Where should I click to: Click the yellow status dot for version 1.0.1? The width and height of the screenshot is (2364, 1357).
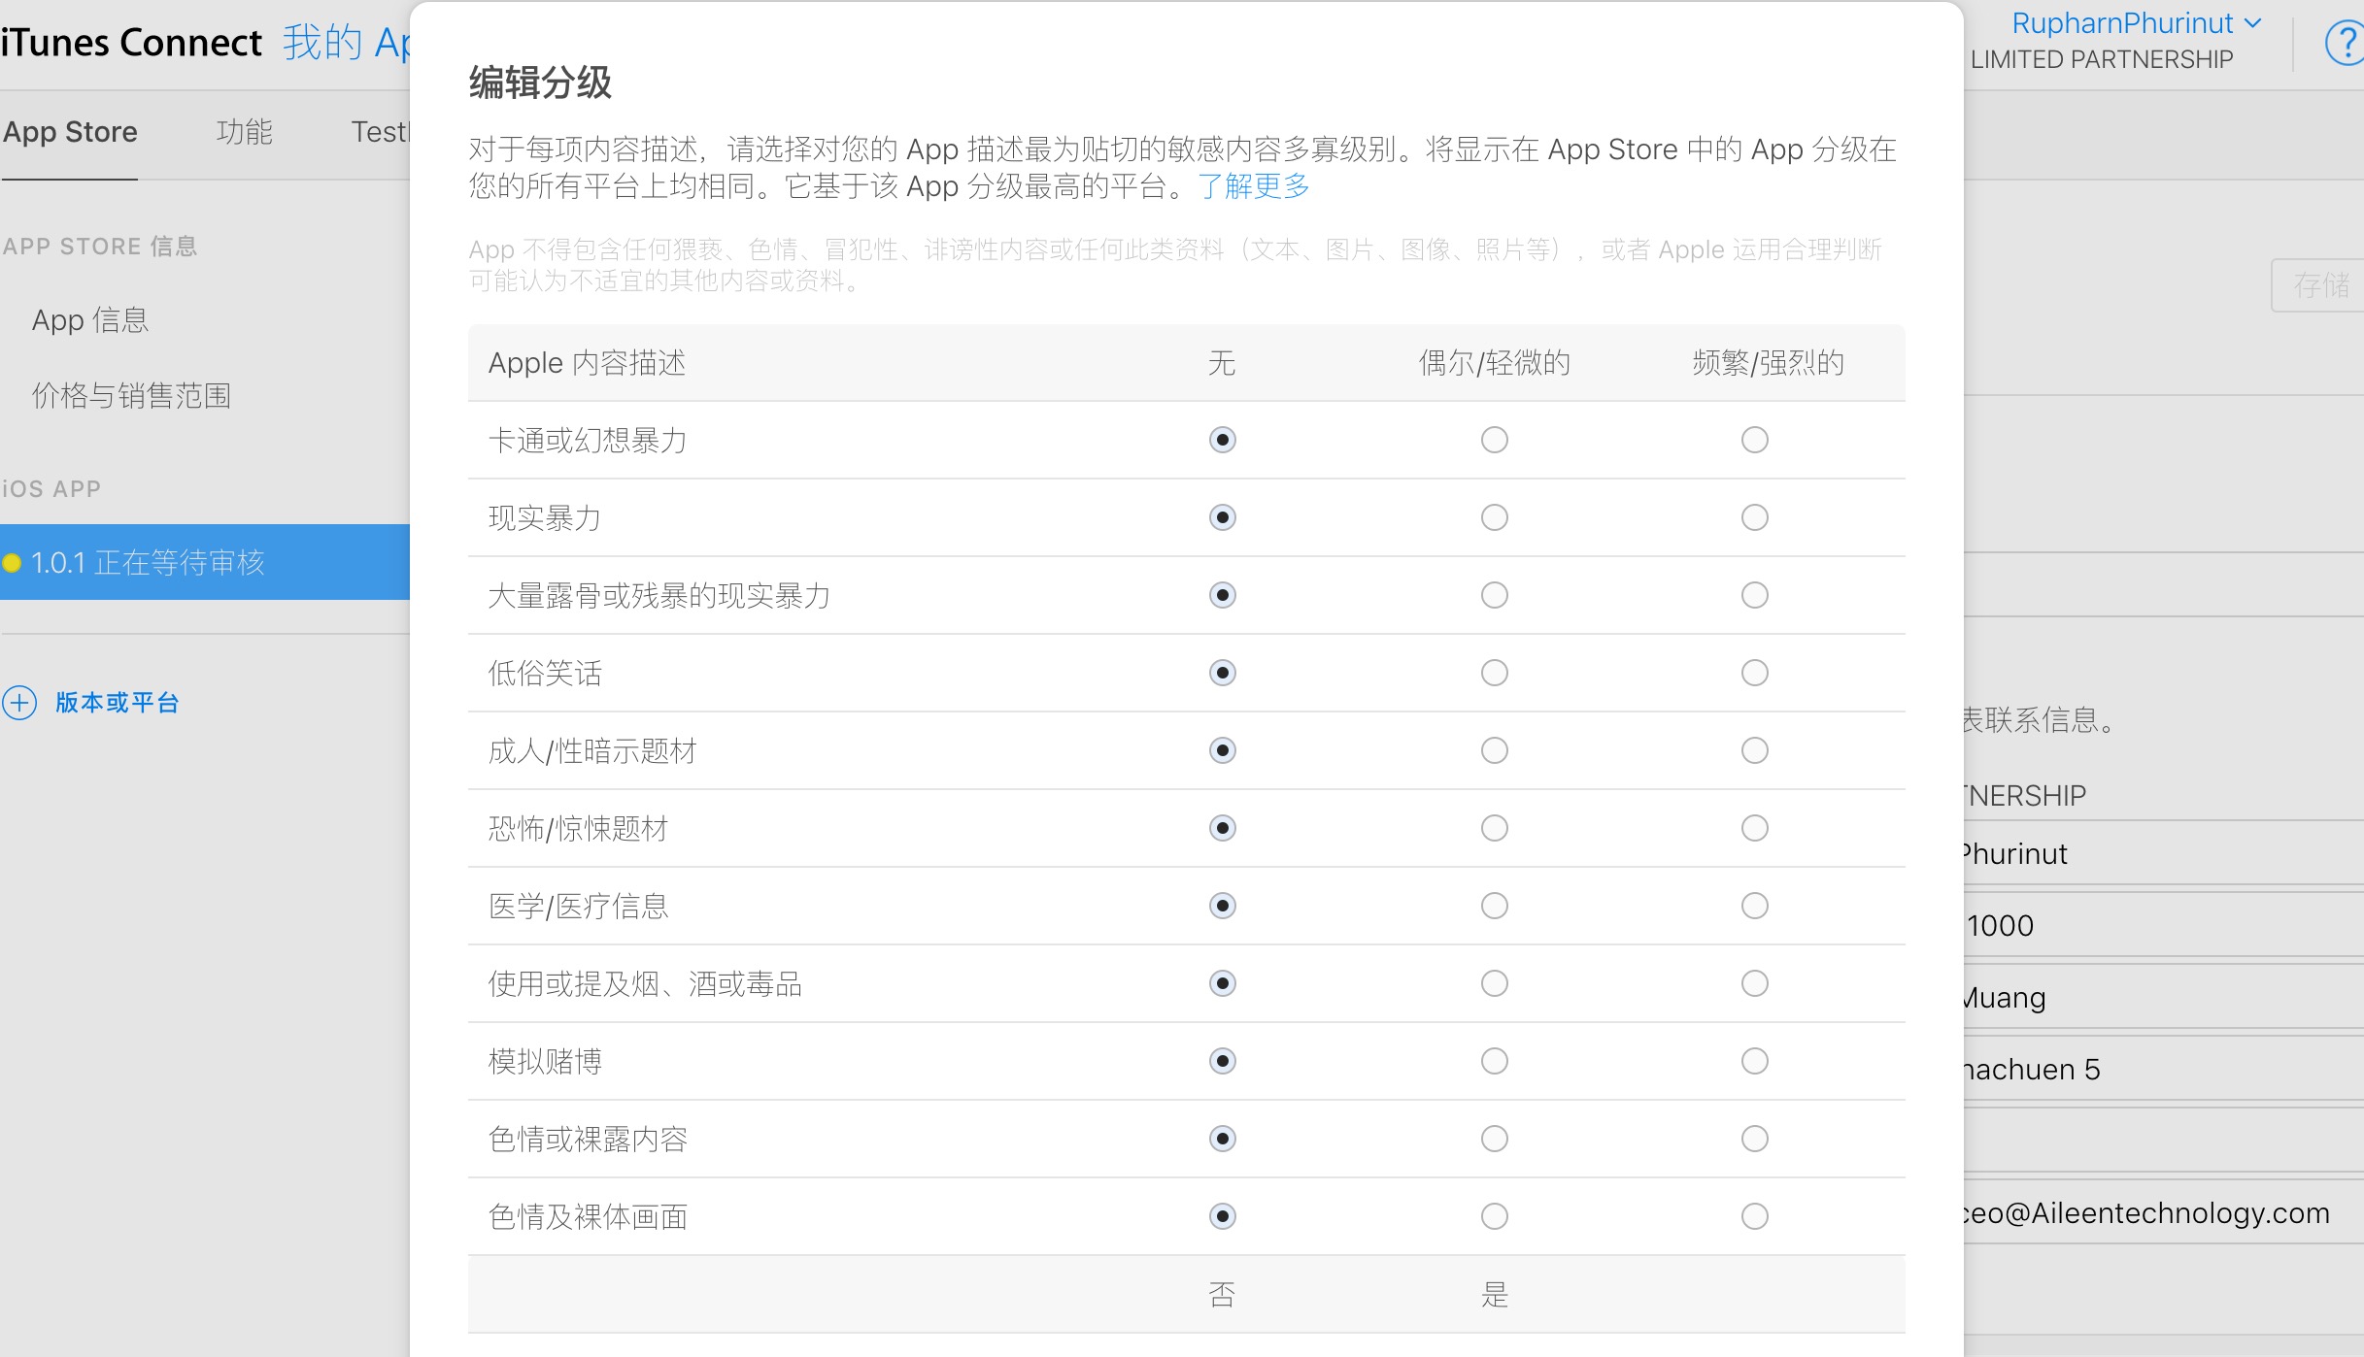(13, 563)
